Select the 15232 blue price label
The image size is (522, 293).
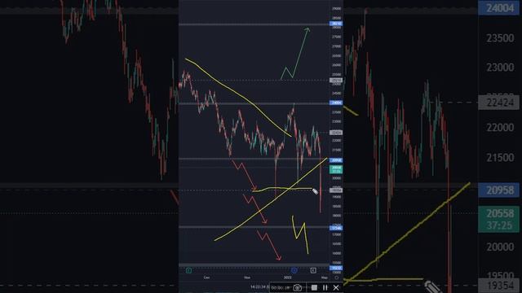(335, 268)
